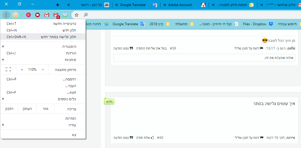Decrease zoom with the minus button
The image size is (301, 148).
(43, 70)
